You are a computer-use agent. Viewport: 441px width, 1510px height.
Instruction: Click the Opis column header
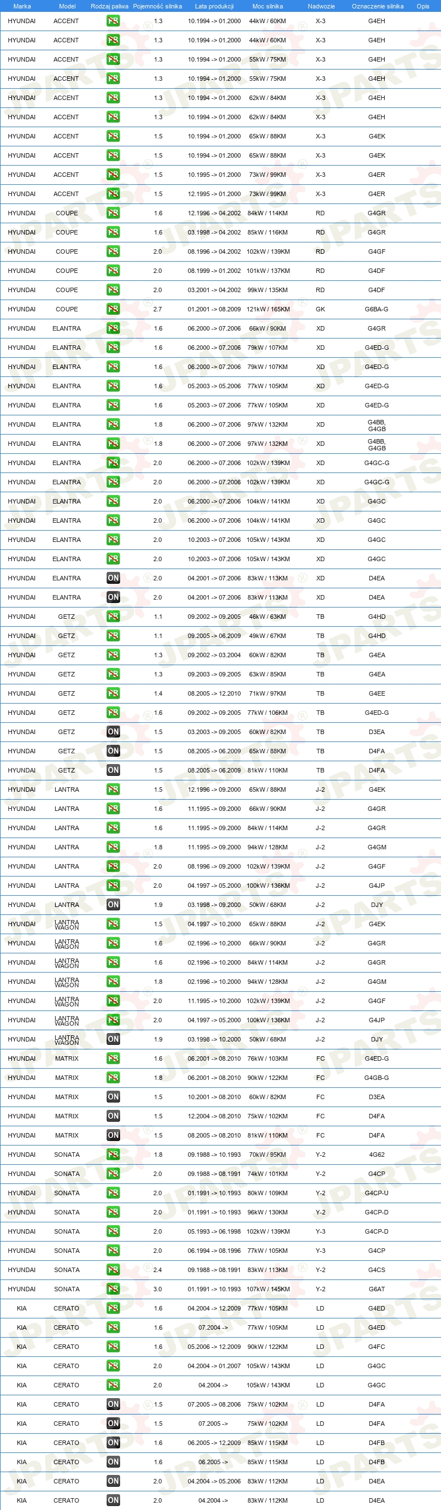pyautogui.click(x=423, y=6)
